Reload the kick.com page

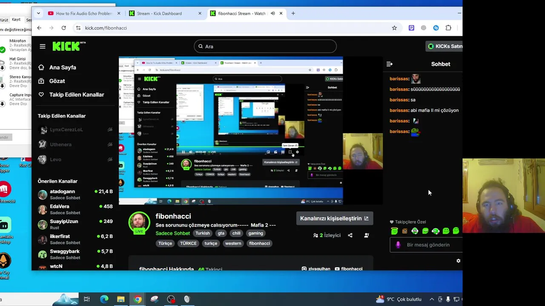coord(63,28)
